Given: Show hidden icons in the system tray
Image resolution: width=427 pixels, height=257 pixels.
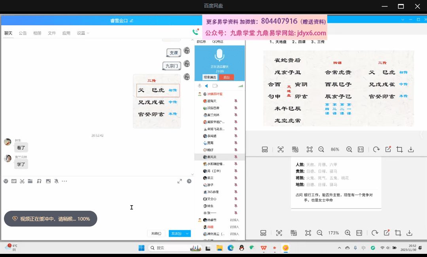Looking at the screenshot, I should [x=339, y=248].
